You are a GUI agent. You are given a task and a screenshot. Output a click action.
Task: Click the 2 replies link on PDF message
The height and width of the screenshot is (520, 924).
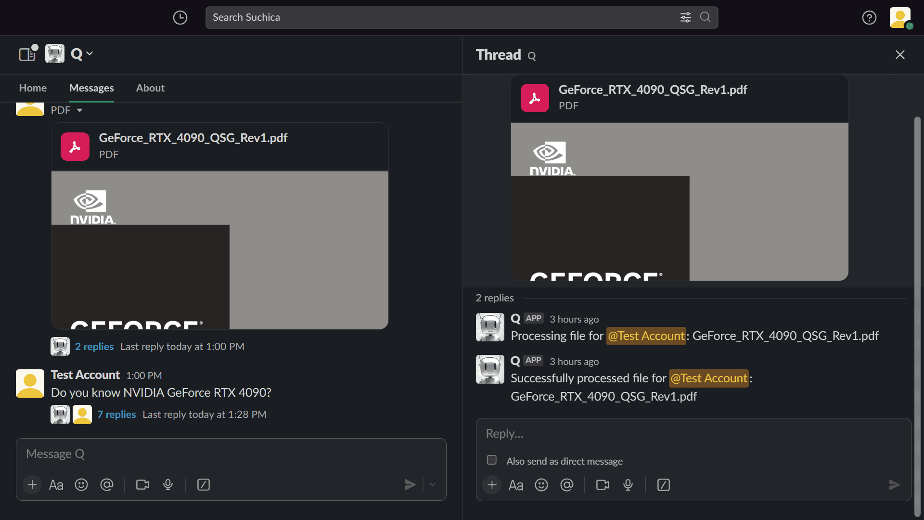pyautogui.click(x=94, y=346)
